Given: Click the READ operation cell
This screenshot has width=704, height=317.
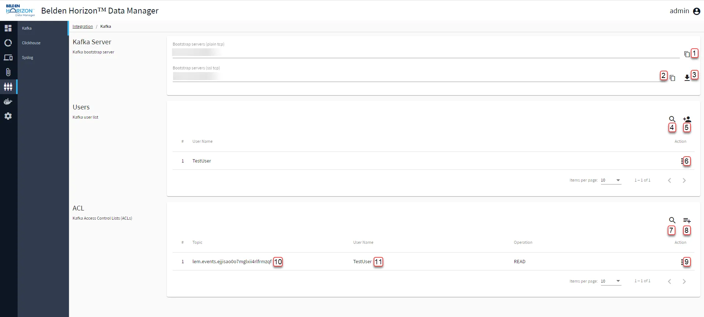Looking at the screenshot, I should pyautogui.click(x=520, y=262).
